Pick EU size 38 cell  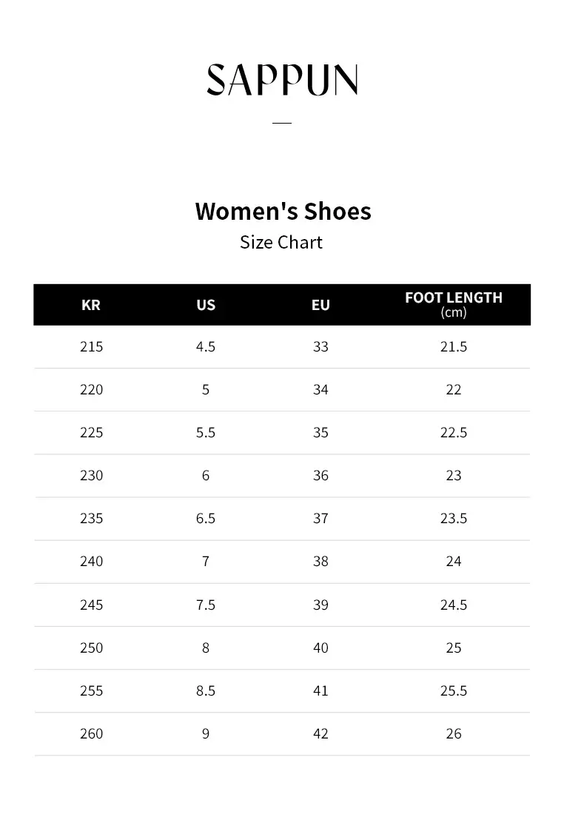(x=320, y=561)
